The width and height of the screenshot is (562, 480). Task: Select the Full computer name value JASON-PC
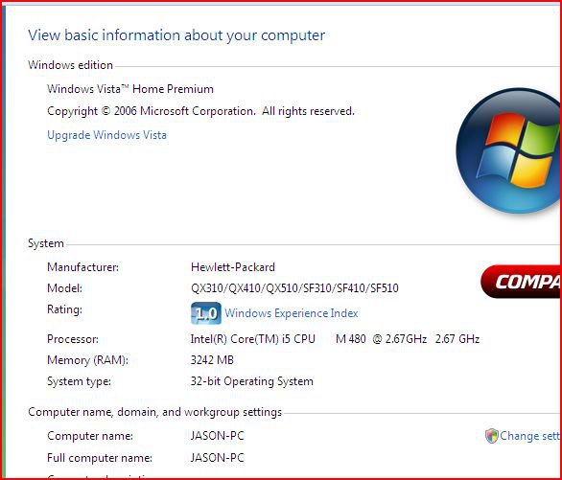217,458
